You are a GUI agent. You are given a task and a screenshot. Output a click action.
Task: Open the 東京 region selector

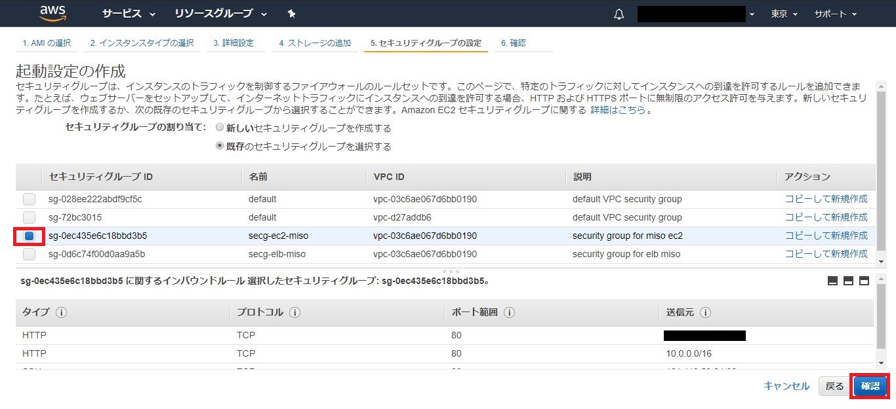coord(784,14)
